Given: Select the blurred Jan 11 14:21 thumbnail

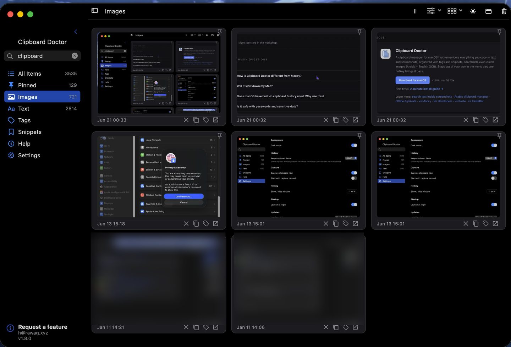Looking at the screenshot, I should click(x=159, y=278).
